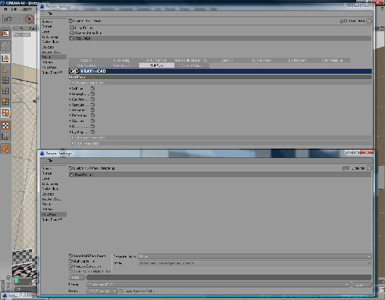
Task: Click the layout switcher icon atop left palette
Action: click(5, 34)
